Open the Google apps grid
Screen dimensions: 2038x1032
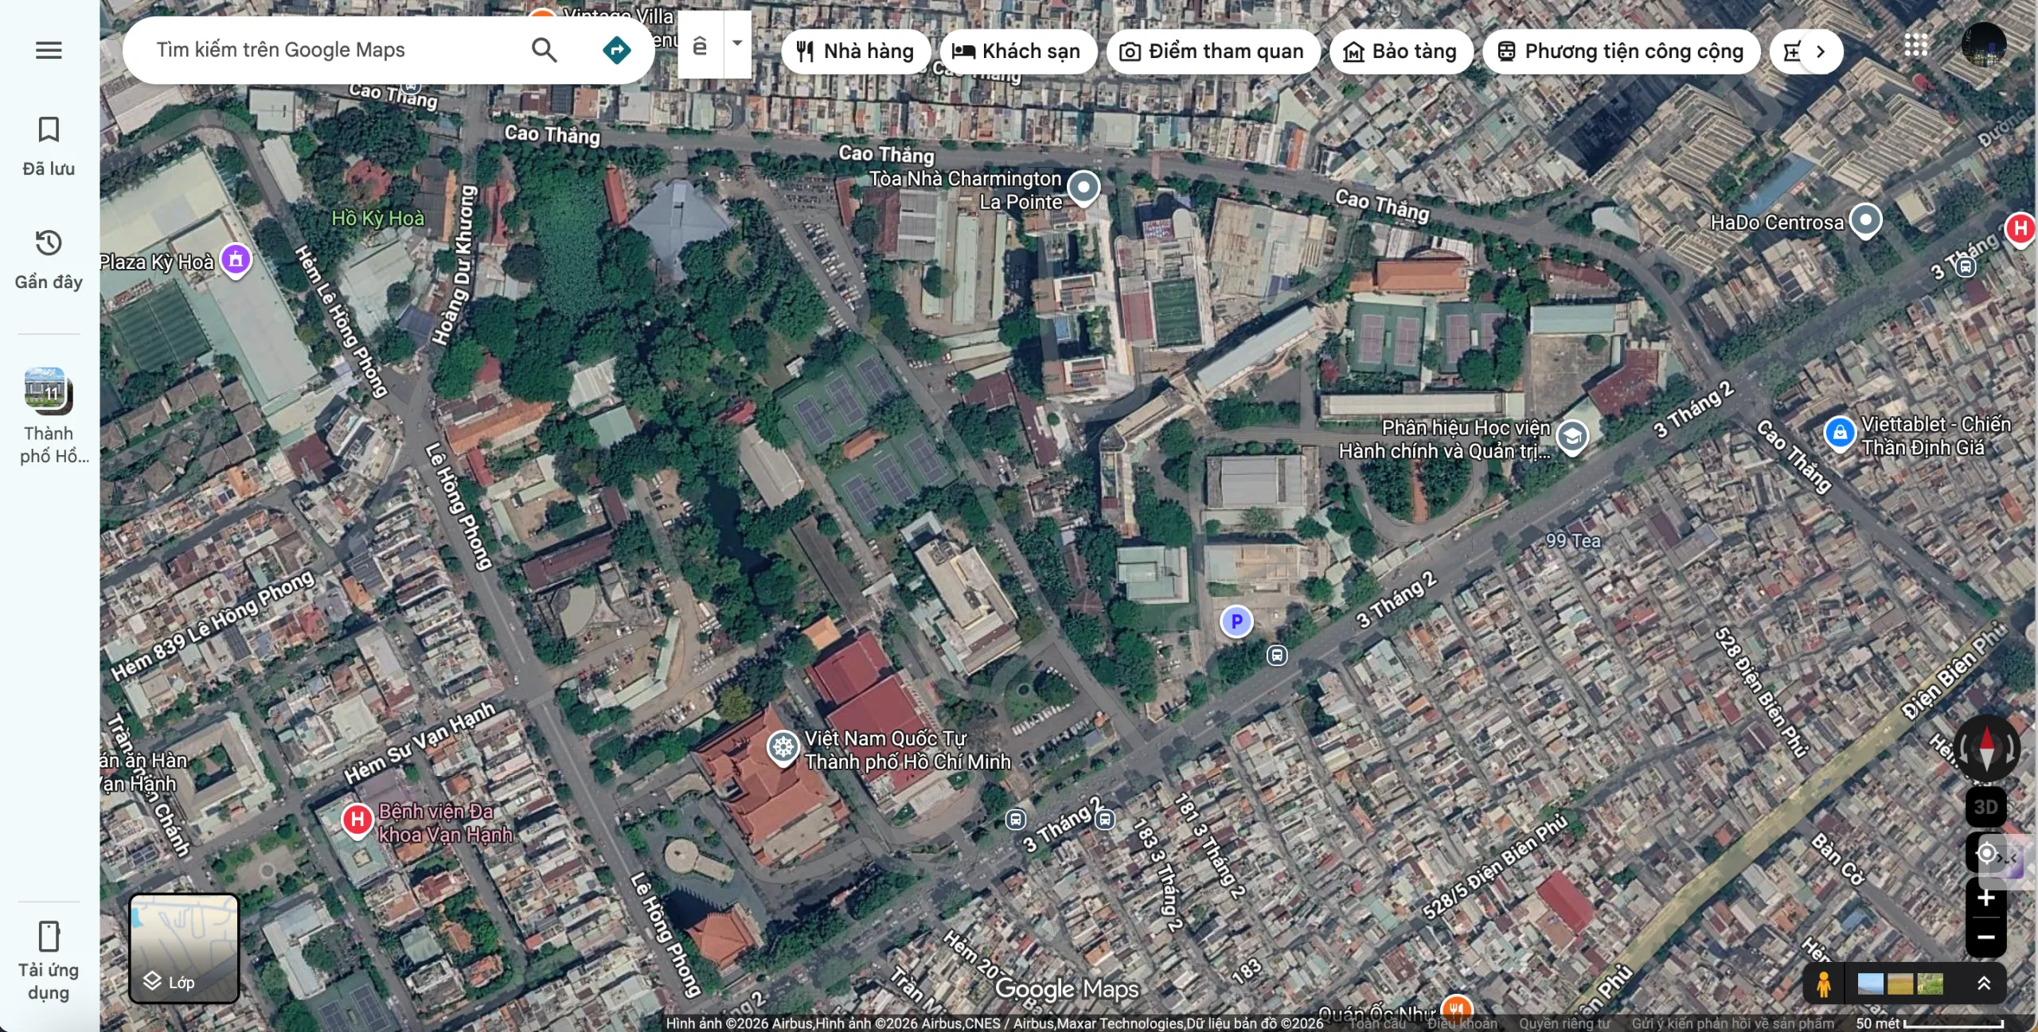pyautogui.click(x=1916, y=45)
